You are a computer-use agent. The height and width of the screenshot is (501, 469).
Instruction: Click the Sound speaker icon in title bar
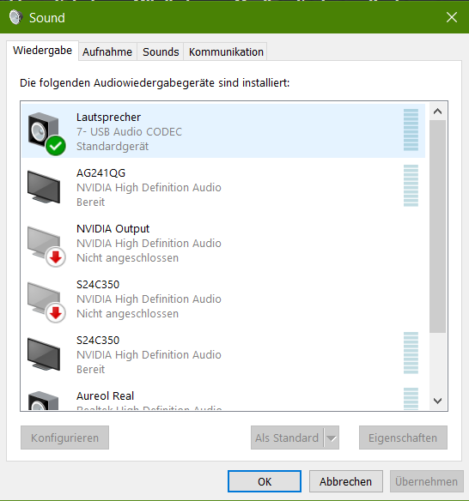[x=15, y=17]
